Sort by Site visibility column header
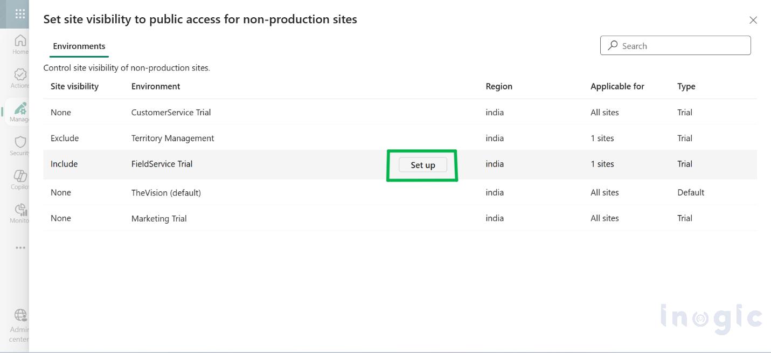Viewport: 771px width, 353px height. tap(74, 86)
